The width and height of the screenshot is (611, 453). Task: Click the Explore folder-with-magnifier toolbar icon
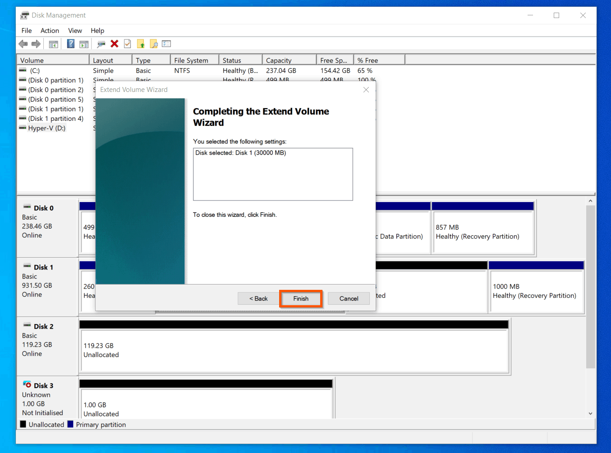coord(154,43)
